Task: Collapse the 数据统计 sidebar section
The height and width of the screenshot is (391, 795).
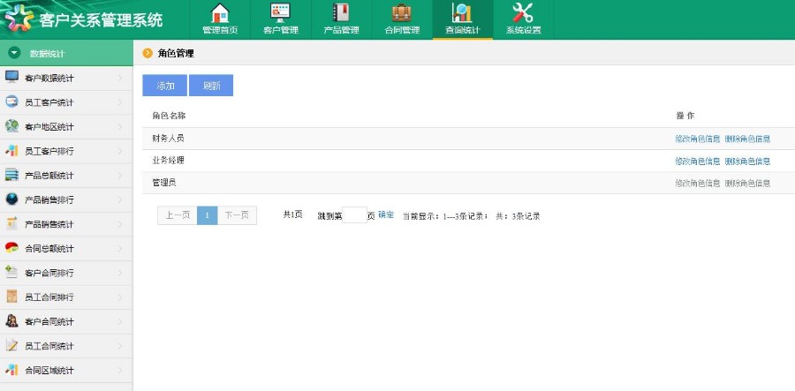Action: click(14, 53)
